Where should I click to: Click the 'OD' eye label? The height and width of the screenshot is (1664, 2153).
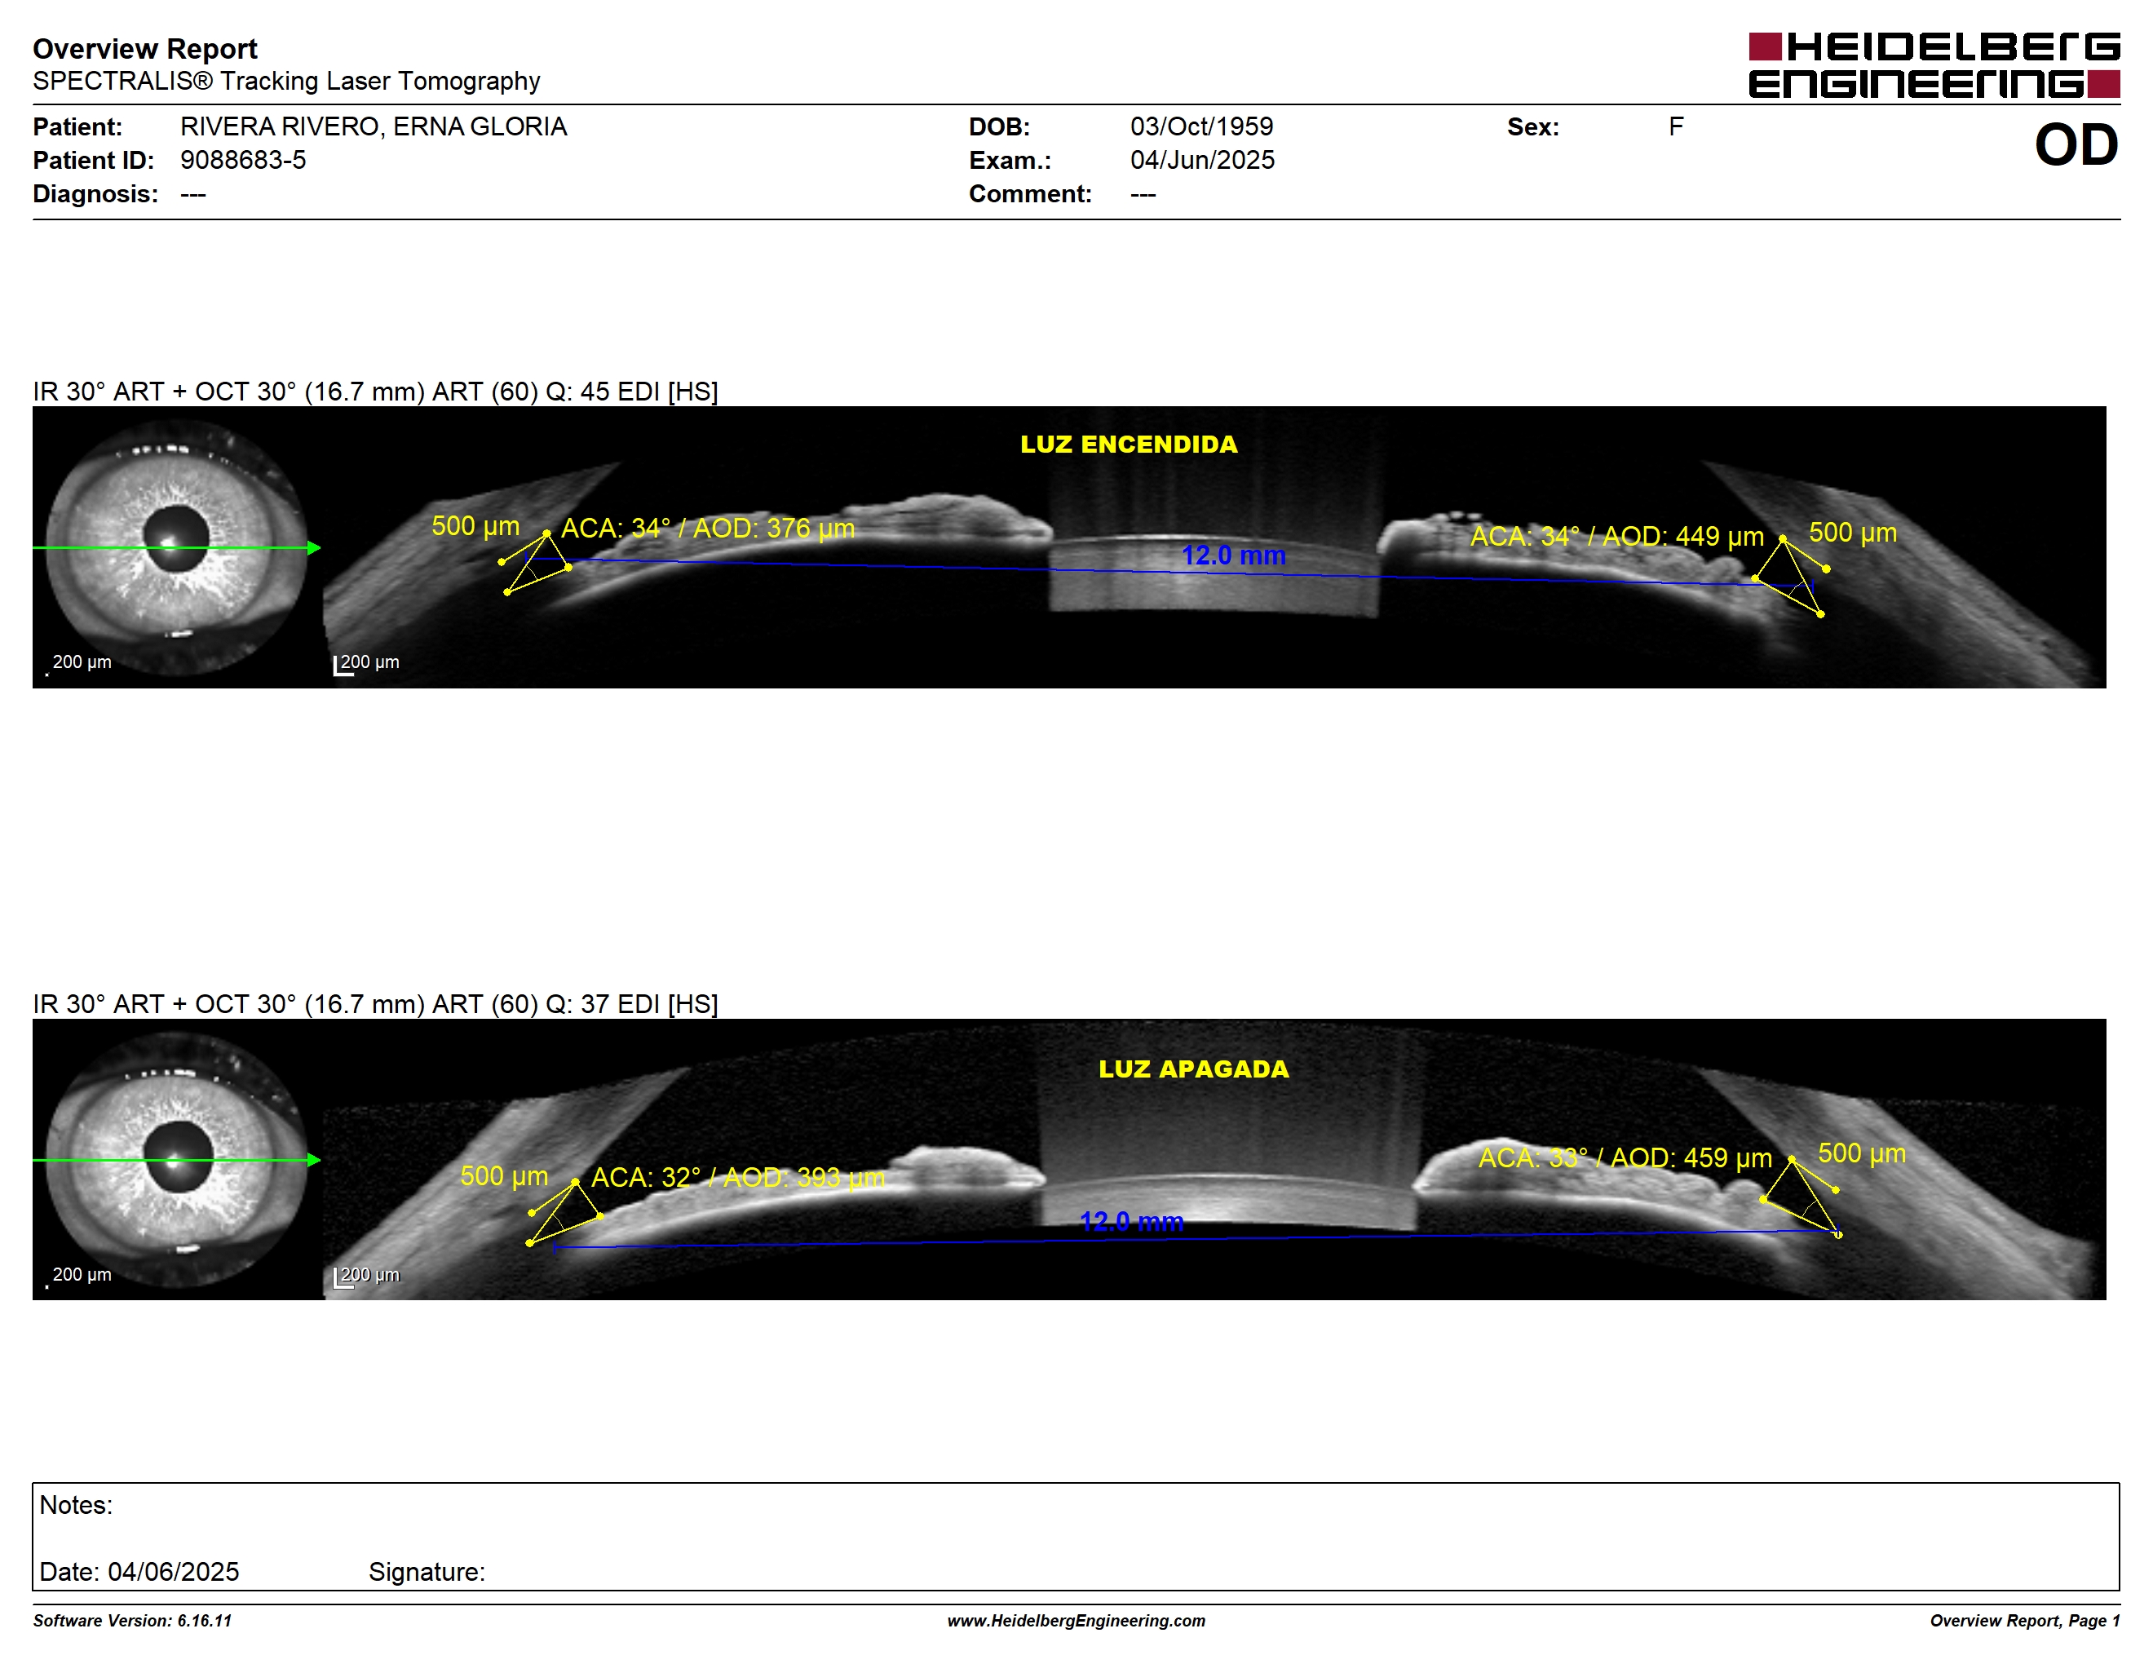click(x=2076, y=145)
